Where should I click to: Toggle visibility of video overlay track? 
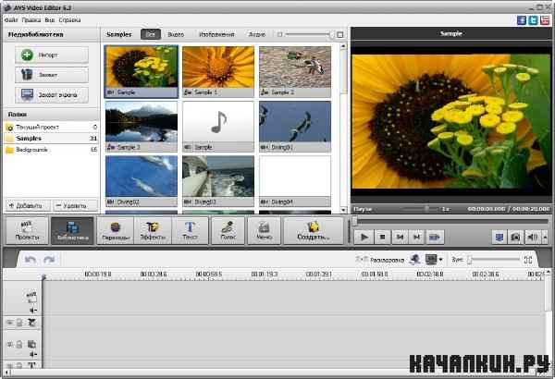coord(10,344)
